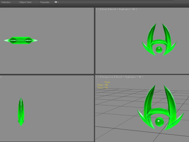The width and height of the screenshot is (189, 142).
Task: Select the green model in the bottom-left viewport
Action: (21, 112)
